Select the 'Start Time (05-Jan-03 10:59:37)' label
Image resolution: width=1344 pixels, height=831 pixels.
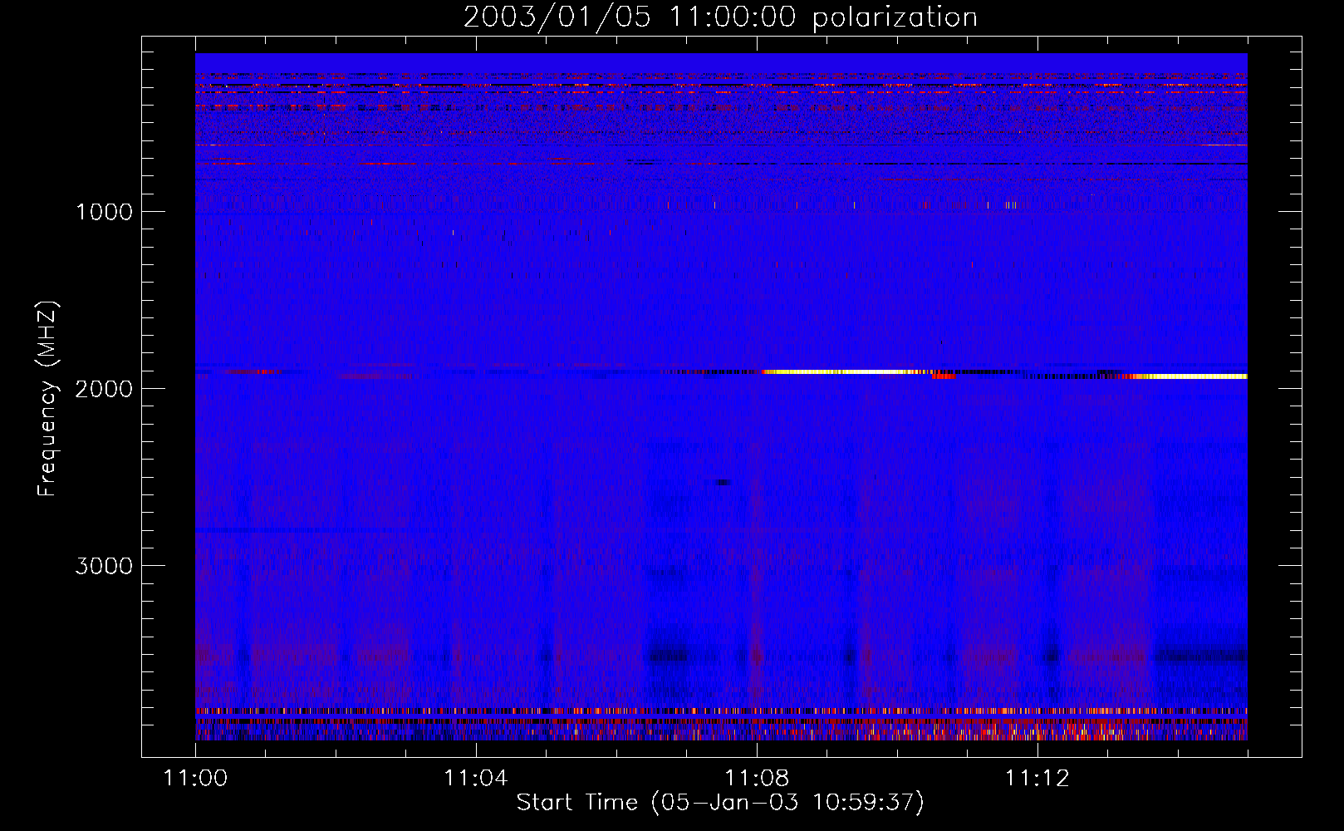point(720,802)
